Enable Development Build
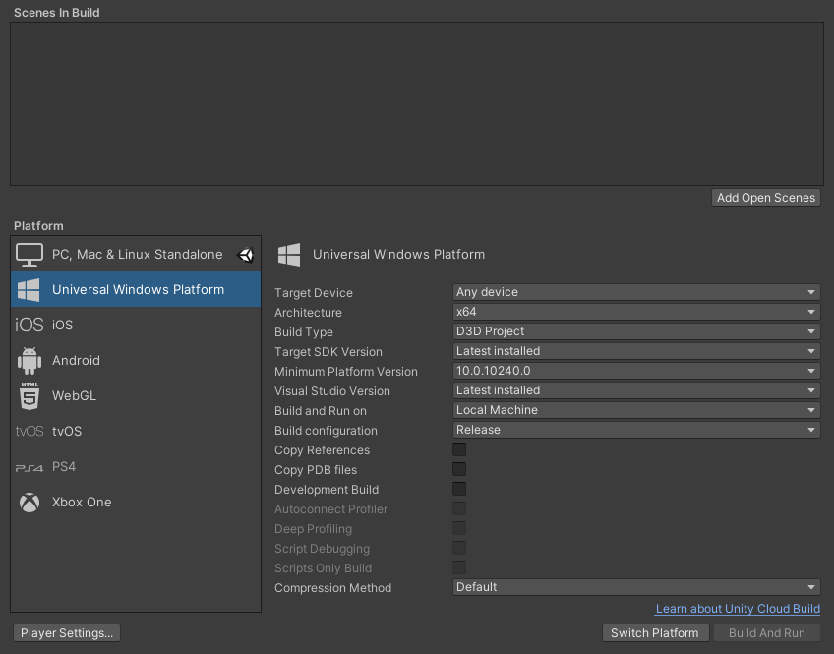834x654 pixels. [x=458, y=489]
